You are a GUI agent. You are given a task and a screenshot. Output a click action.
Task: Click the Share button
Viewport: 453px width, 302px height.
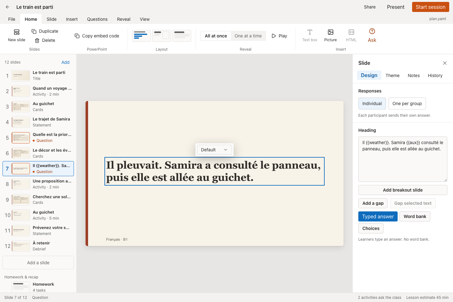[370, 7]
